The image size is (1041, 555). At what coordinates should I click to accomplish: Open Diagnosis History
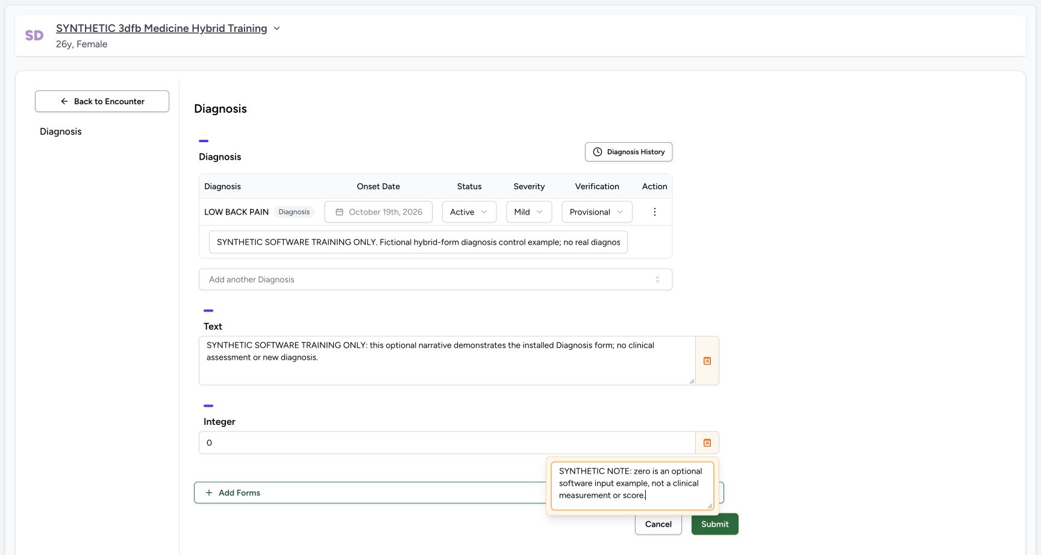(x=628, y=152)
